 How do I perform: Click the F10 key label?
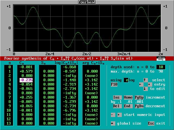(x=114, y=84)
